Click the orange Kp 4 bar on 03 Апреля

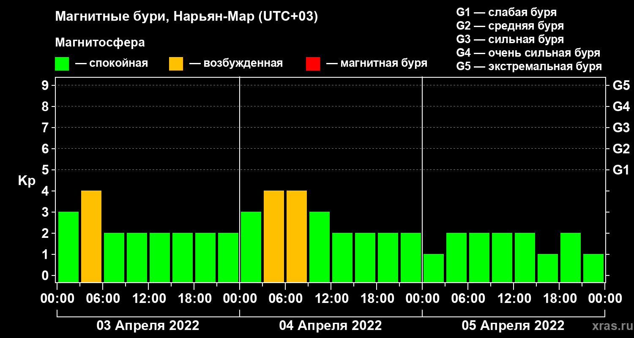[x=91, y=236]
